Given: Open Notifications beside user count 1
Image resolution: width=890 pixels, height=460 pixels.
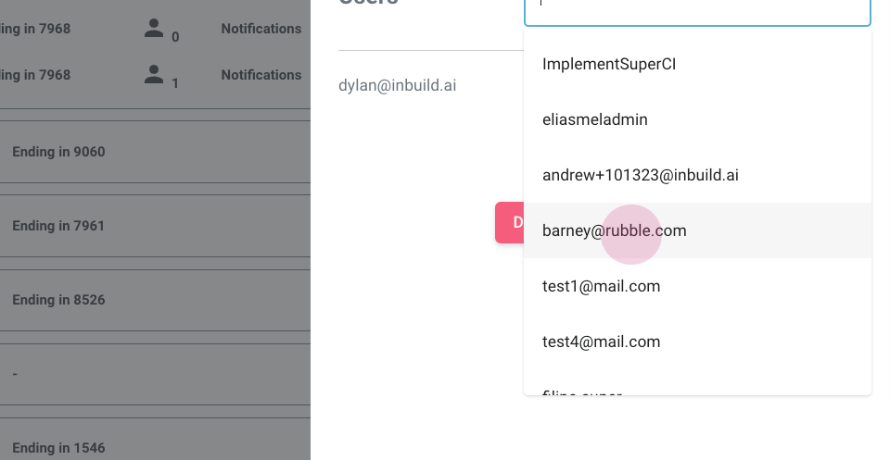Looking at the screenshot, I should [261, 75].
